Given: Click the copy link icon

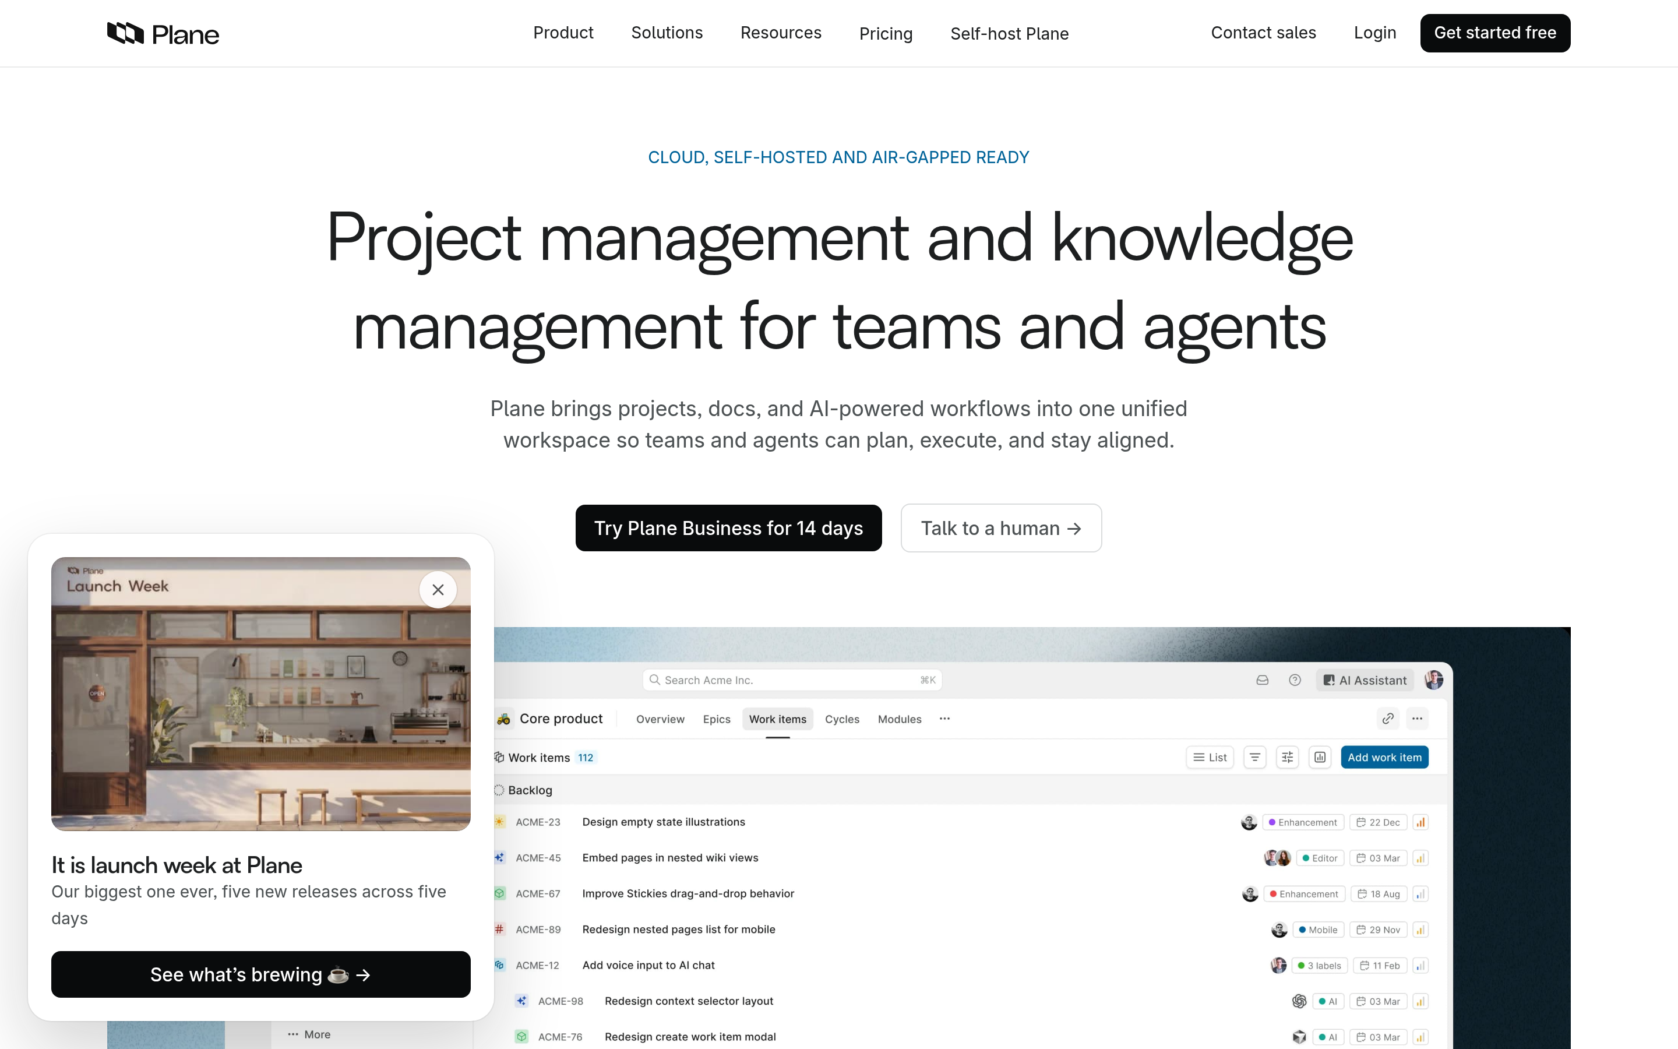Looking at the screenshot, I should pos(1387,719).
